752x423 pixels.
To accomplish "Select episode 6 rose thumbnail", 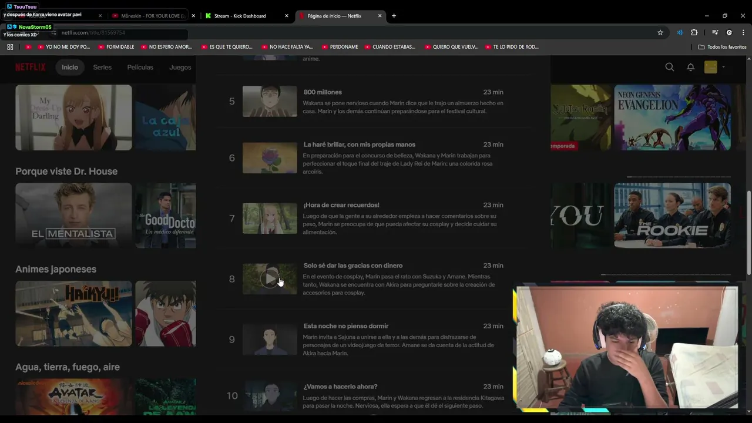I will click(270, 157).
